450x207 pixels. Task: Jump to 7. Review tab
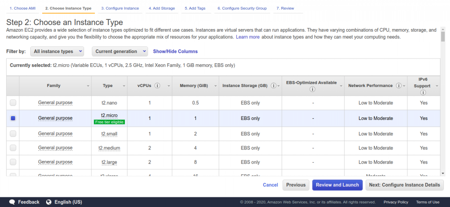coord(285,8)
